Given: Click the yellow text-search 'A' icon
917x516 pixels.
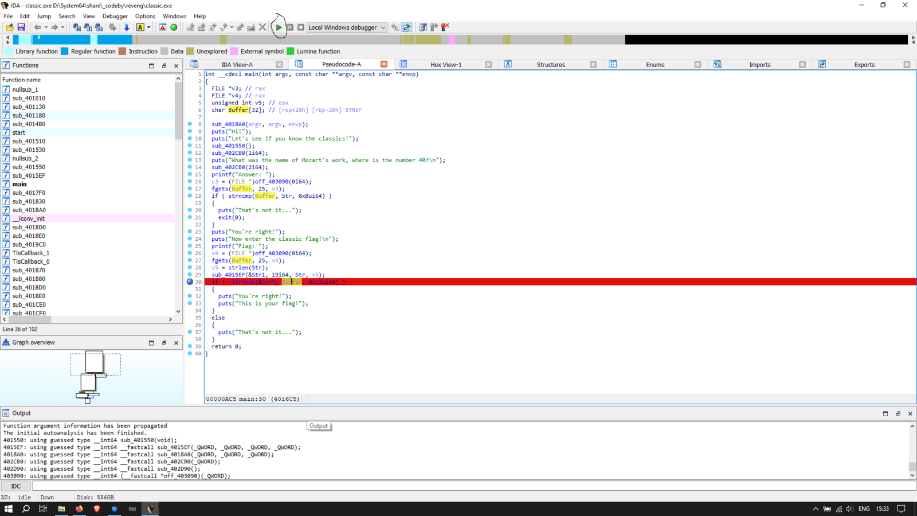Looking at the screenshot, I should (x=140, y=28).
